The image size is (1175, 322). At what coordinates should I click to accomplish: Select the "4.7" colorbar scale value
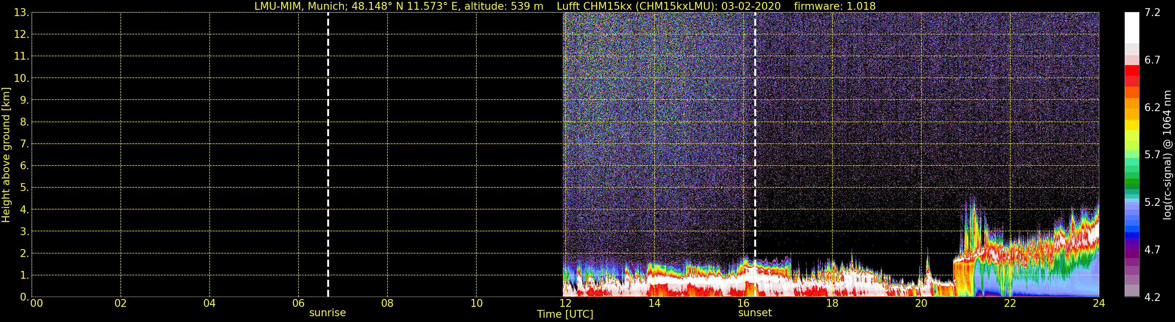point(1152,249)
